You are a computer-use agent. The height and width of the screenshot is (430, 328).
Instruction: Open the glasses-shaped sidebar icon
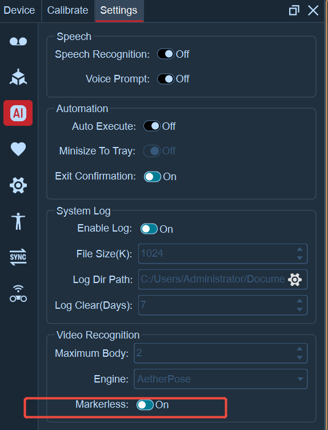coord(18,41)
